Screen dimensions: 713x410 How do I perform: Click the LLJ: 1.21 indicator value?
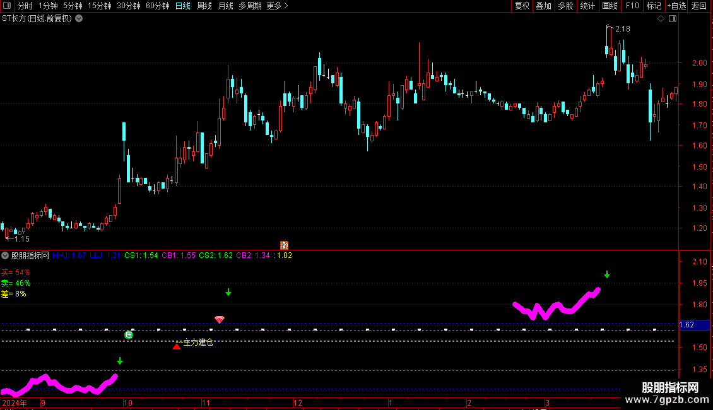pyautogui.click(x=105, y=255)
